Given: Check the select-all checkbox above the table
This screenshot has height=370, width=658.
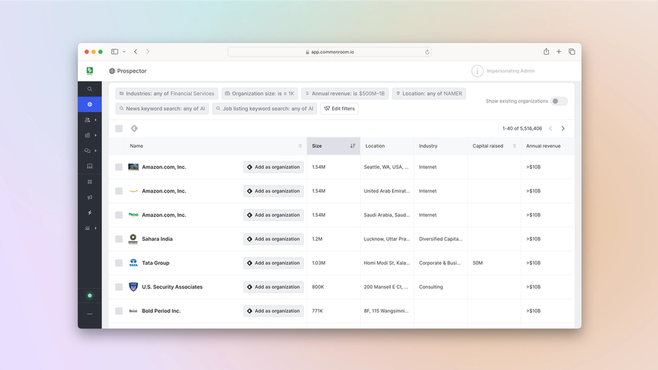Looking at the screenshot, I should [x=119, y=128].
